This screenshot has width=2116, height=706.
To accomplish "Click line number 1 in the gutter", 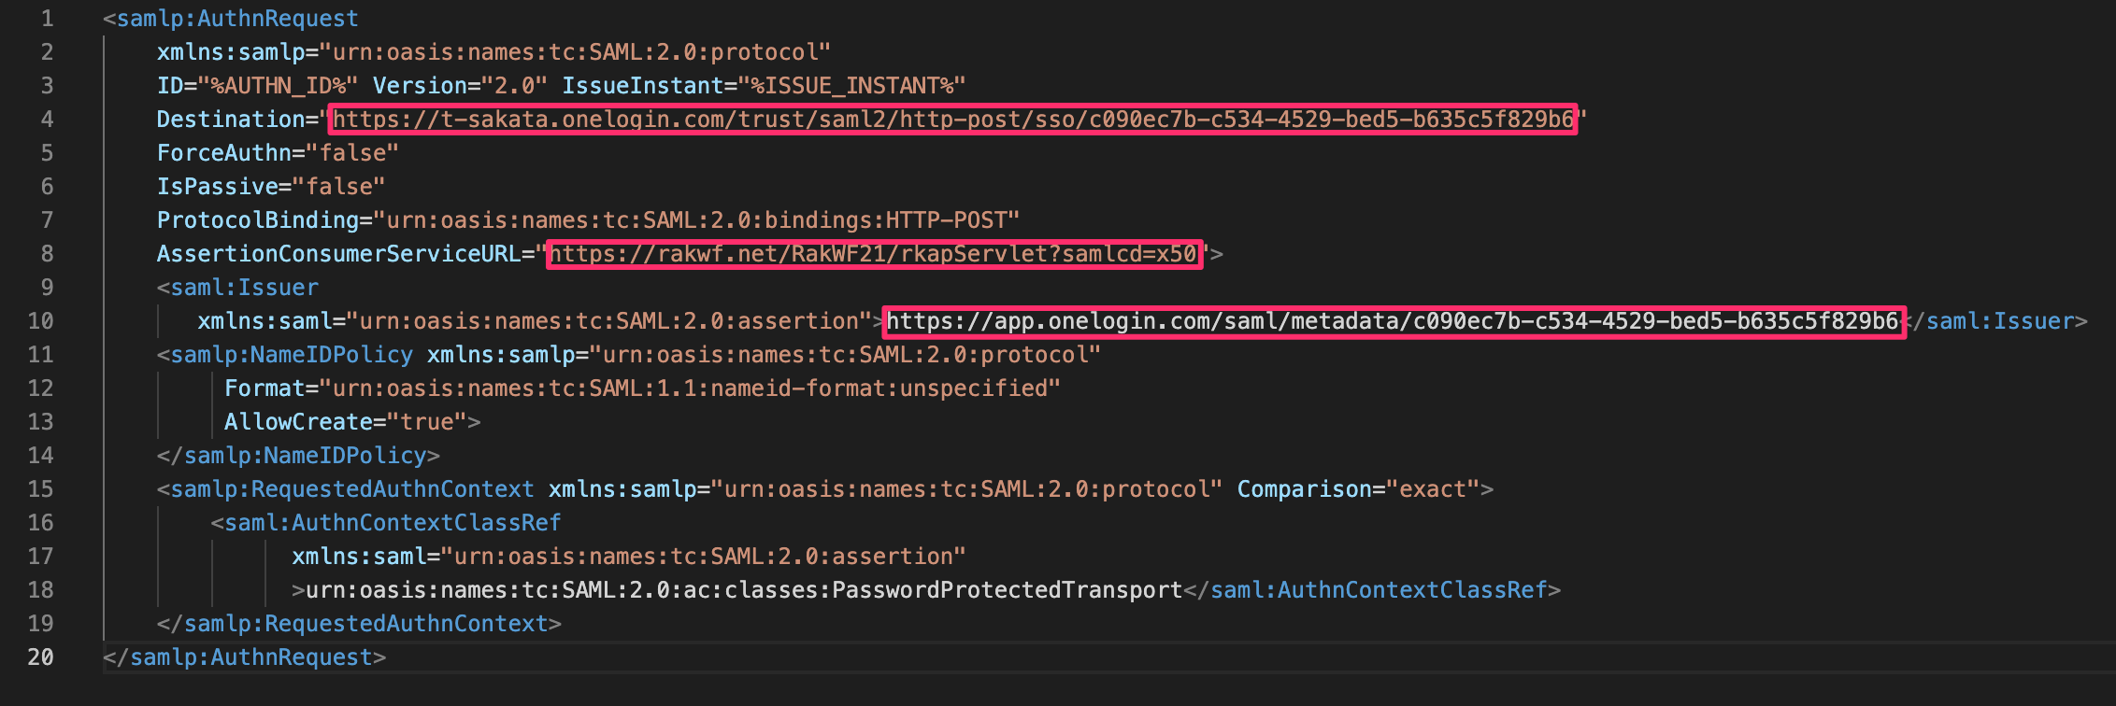I will click(47, 19).
